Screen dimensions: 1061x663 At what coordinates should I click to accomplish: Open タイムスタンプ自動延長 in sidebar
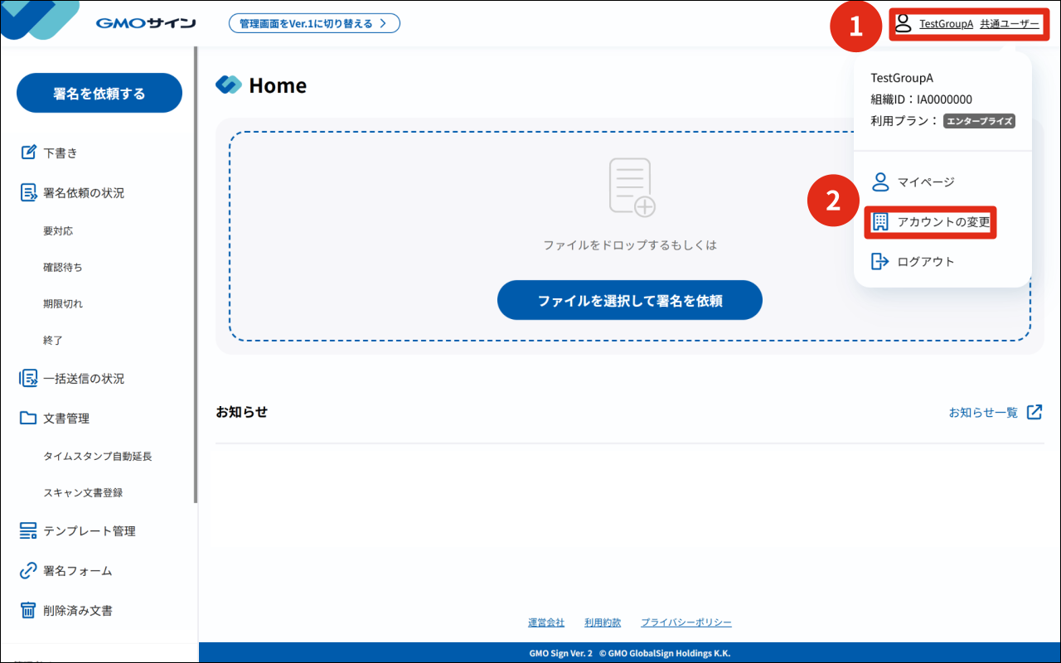(x=98, y=456)
